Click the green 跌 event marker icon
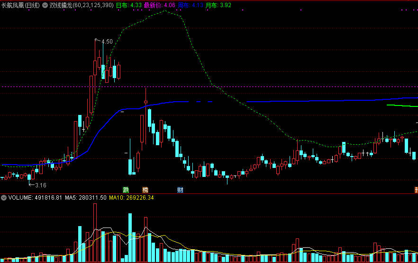The height and width of the screenshot is (263, 418). click(126, 190)
